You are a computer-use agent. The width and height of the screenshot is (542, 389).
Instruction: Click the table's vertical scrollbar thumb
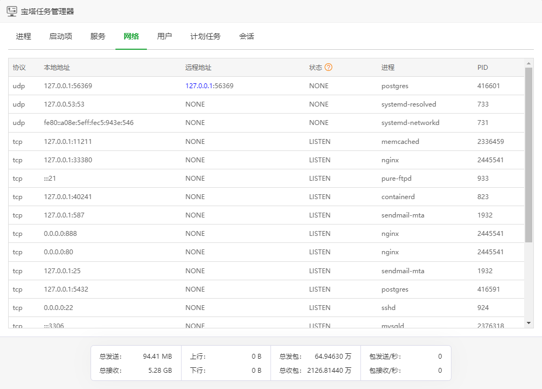[x=528, y=155]
